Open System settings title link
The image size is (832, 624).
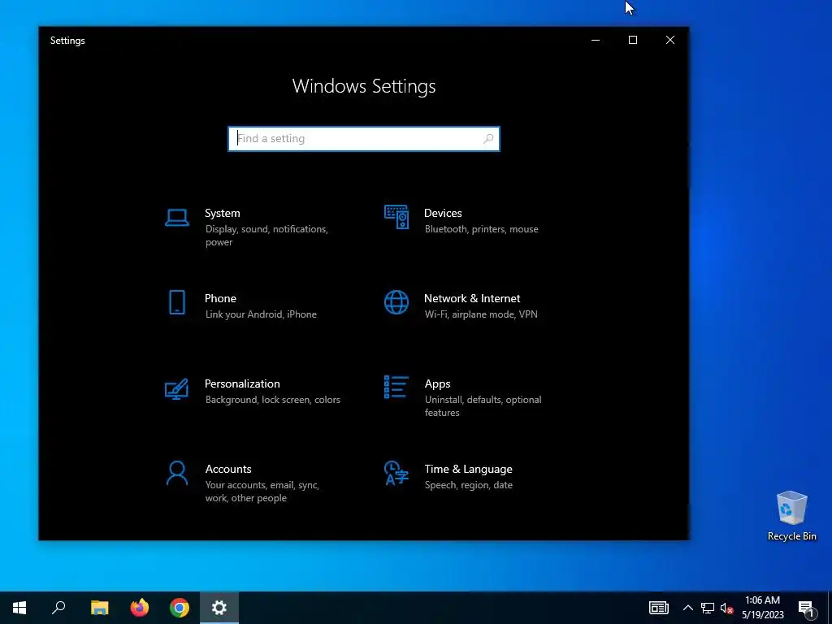tap(223, 213)
